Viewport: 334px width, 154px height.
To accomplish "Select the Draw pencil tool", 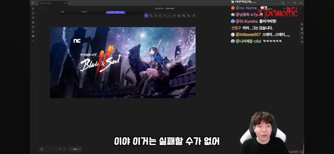I will pyautogui.click(x=174, y=16).
